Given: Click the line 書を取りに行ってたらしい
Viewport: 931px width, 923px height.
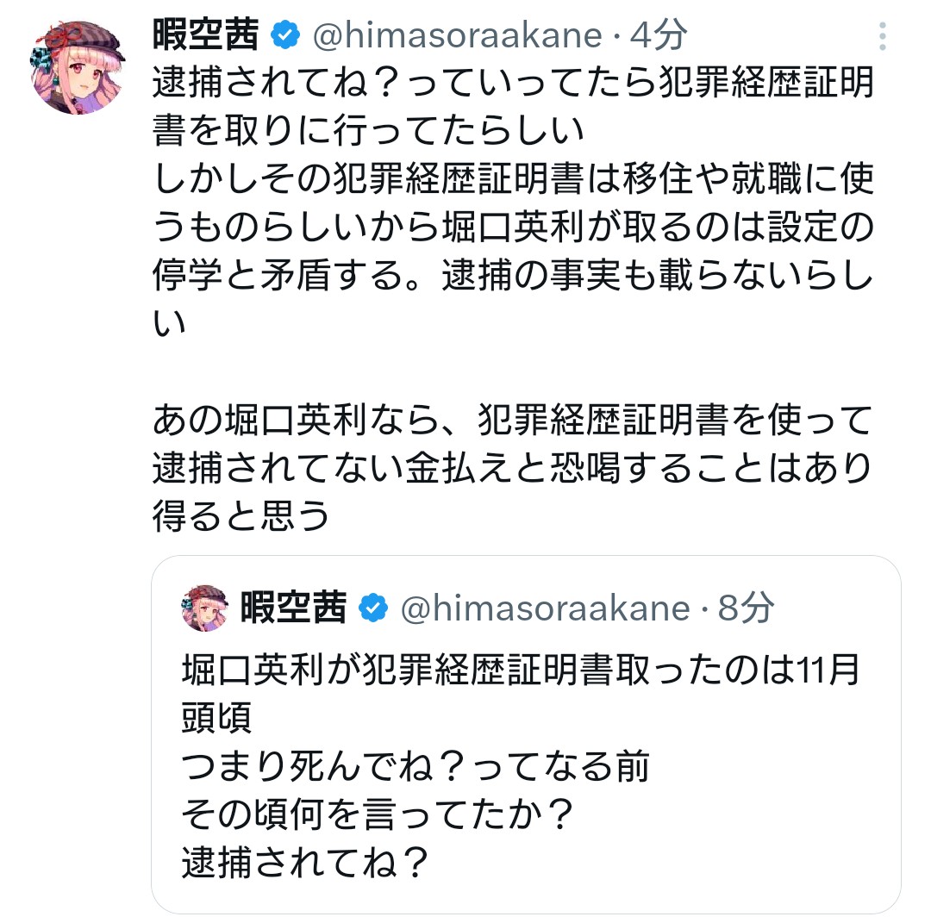Looking at the screenshot, I should coord(368,131).
